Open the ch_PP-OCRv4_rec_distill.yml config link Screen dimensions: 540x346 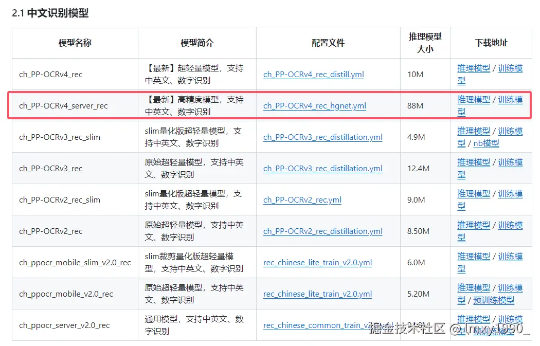tap(313, 75)
